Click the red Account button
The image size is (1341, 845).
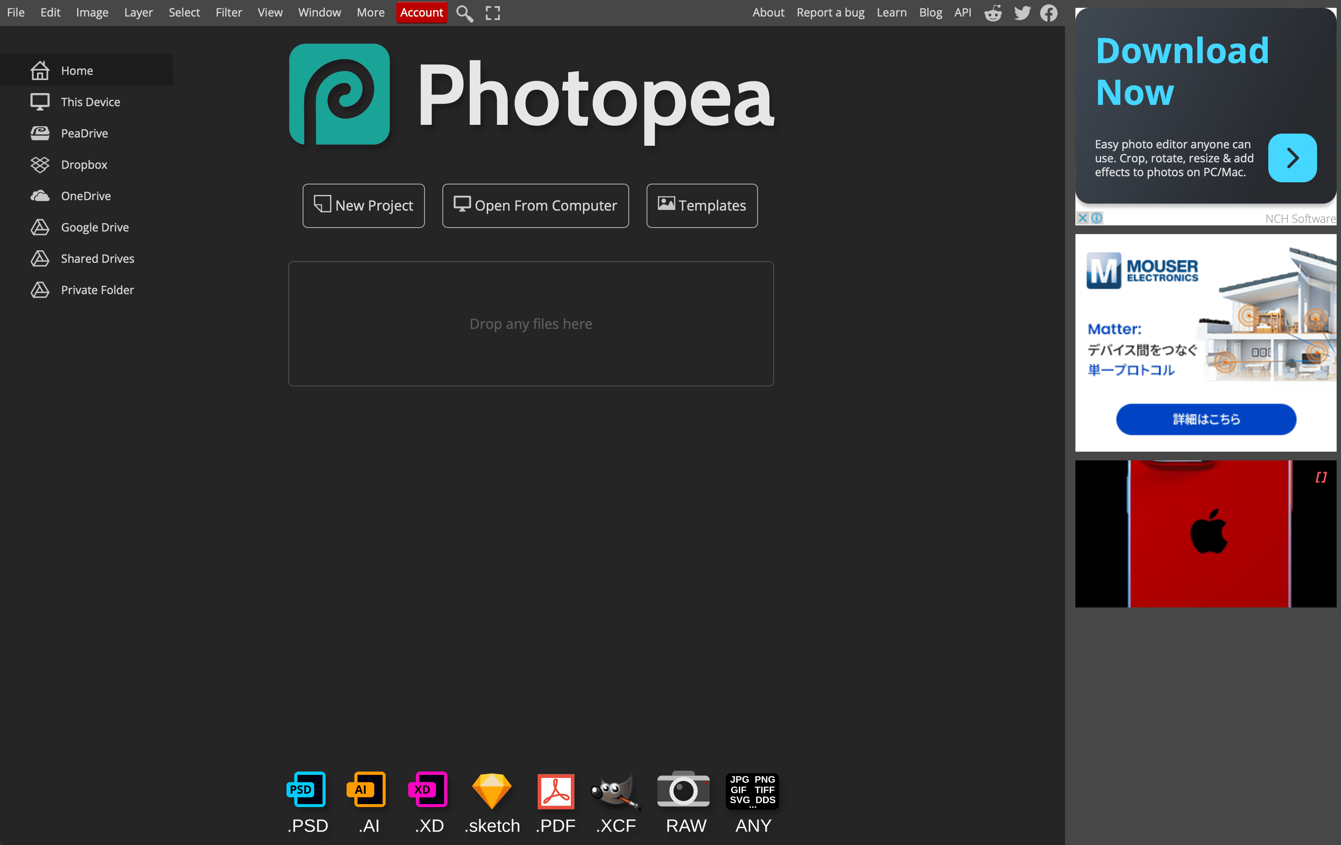point(421,12)
